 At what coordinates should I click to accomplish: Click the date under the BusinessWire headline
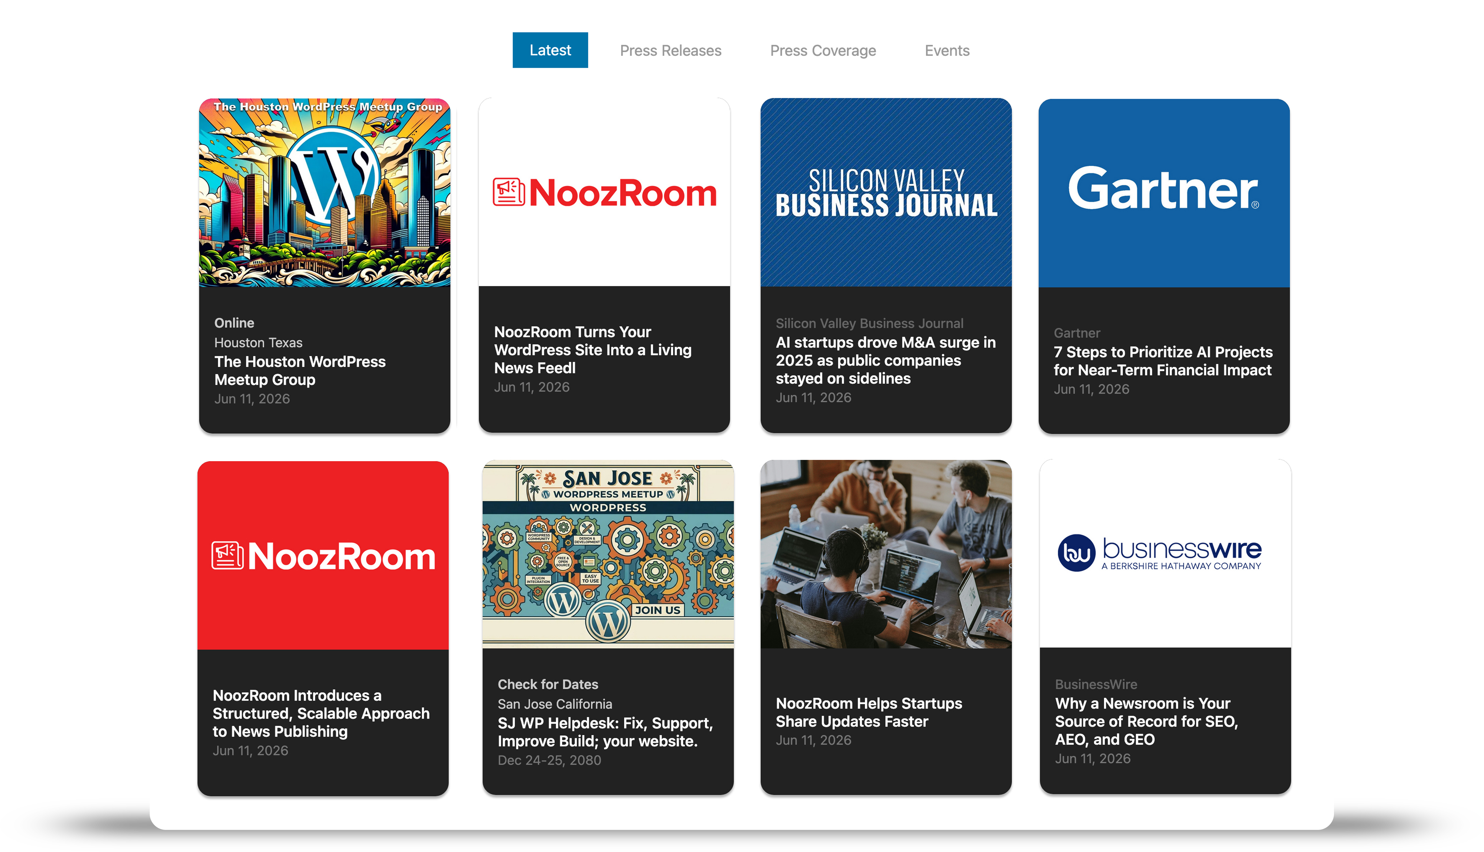tap(1092, 759)
